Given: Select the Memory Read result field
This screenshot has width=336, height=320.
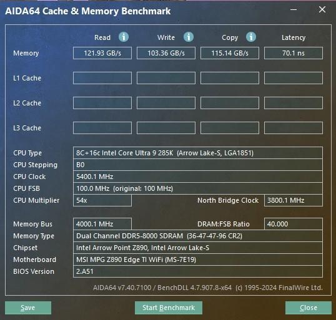Looking at the screenshot, I should [x=102, y=53].
